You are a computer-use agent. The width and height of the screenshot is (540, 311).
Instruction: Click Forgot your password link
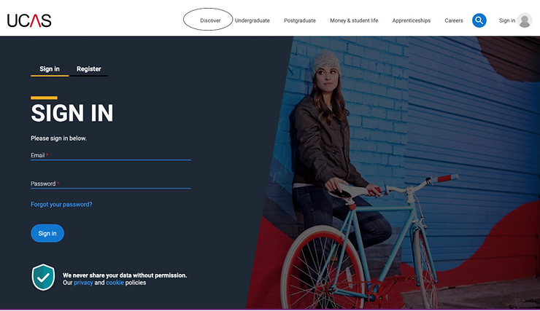coord(61,205)
